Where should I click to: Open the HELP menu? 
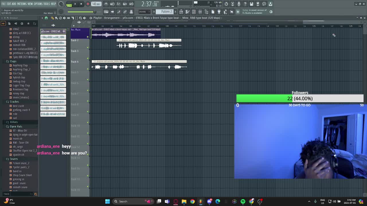(x=54, y=4)
